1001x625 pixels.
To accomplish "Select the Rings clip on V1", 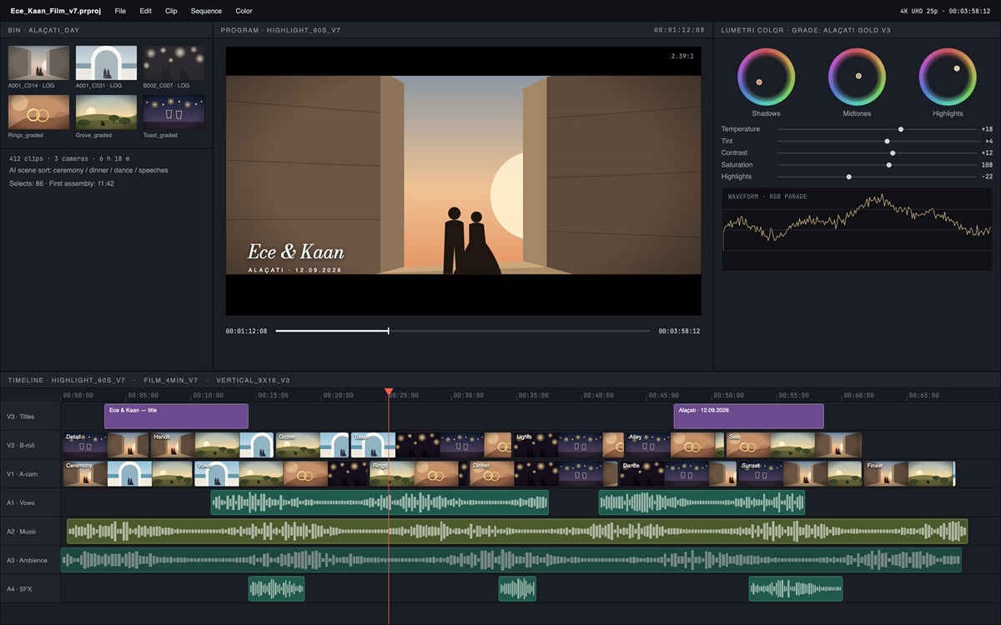I will [419, 473].
